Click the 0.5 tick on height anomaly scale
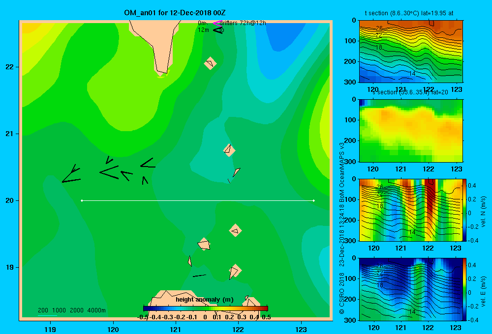Image resolution: width=492 pixels, height=334 pixels. click(266, 317)
